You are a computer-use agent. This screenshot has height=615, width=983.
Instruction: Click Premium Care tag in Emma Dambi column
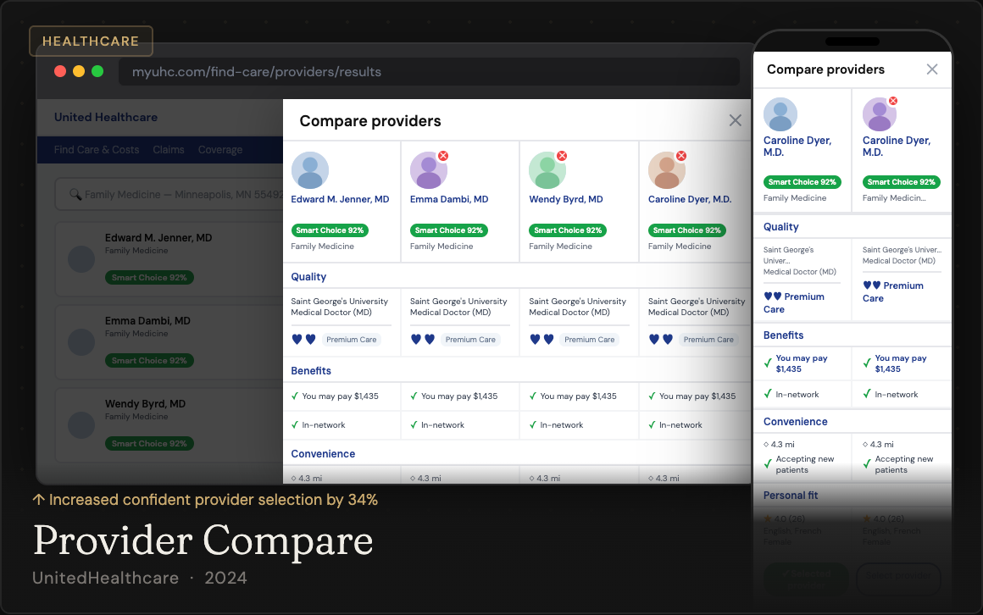coord(470,339)
